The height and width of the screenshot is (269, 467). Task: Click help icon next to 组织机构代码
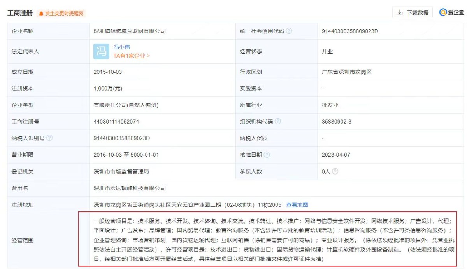pos(277,121)
